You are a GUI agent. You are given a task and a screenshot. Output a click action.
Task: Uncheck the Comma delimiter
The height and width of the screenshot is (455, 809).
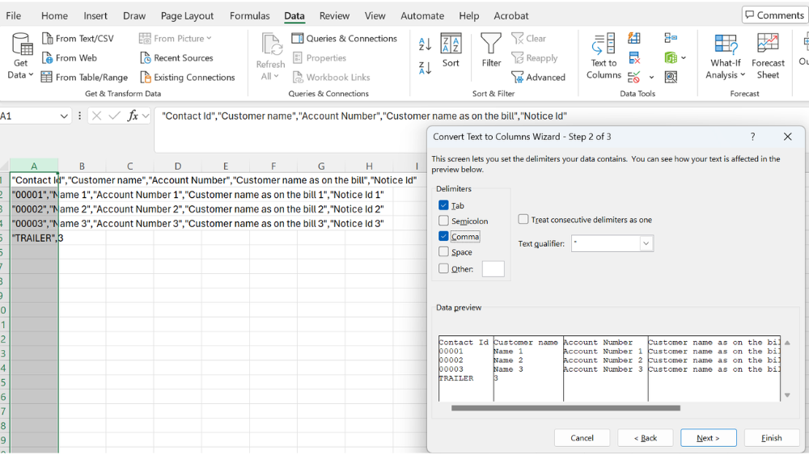pos(443,236)
